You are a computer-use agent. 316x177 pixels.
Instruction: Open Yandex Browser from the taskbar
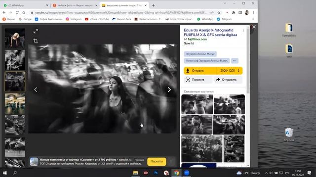coord(166,173)
